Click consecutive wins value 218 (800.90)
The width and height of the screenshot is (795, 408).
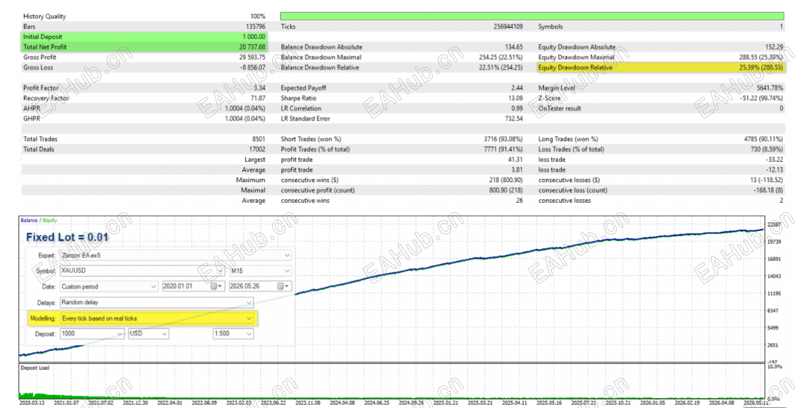pyautogui.click(x=505, y=180)
